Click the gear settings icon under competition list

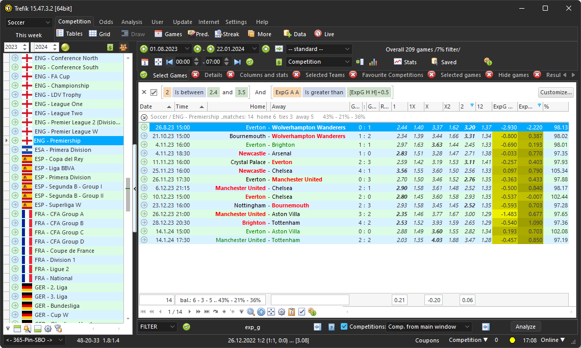[x=47, y=329]
